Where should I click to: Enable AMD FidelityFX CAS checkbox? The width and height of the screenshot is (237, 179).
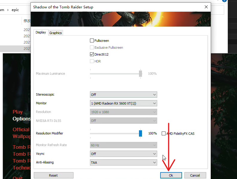click(x=163, y=134)
